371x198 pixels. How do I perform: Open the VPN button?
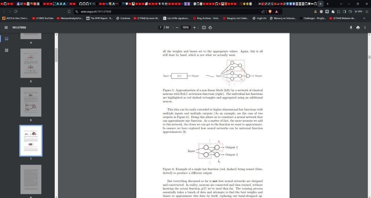pyautogui.click(x=358, y=11)
